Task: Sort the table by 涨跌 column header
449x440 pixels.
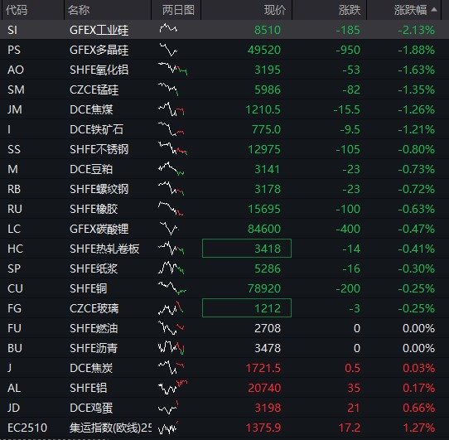Action: (350, 10)
